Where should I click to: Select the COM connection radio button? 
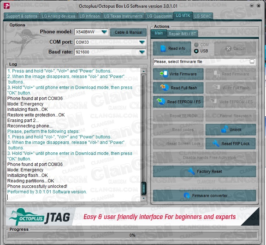[x=196, y=45]
